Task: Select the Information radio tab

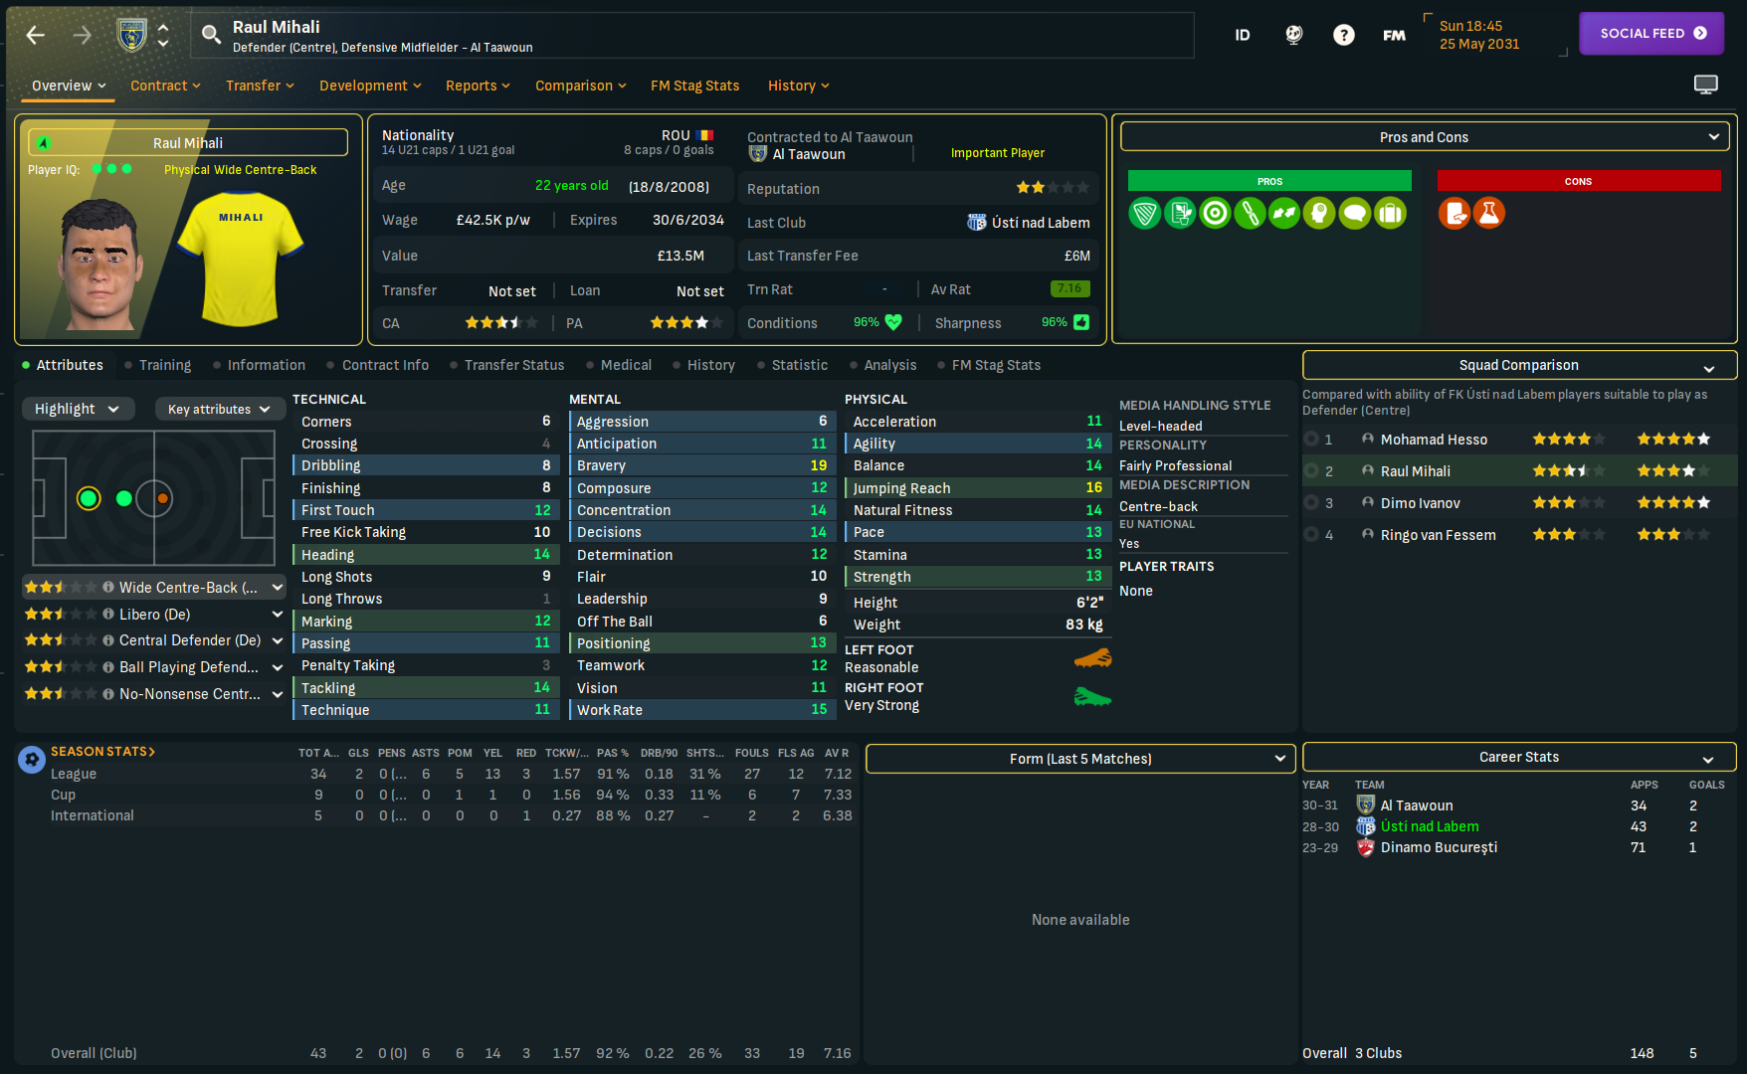Action: [x=259, y=365]
